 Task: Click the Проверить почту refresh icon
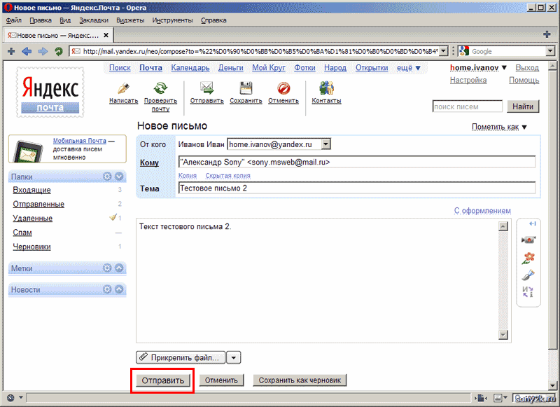click(x=160, y=88)
